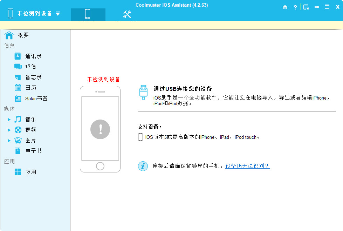Viewport: 343px width, 231px height.
Task: Click the film reel video icon
Action: 18,130
